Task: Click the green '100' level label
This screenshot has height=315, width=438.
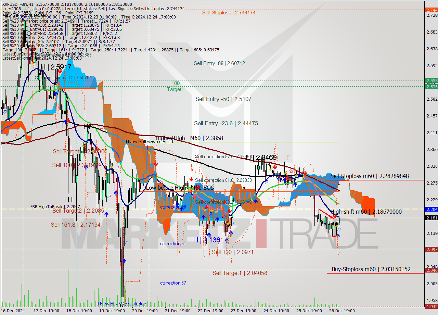Action: [x=176, y=83]
